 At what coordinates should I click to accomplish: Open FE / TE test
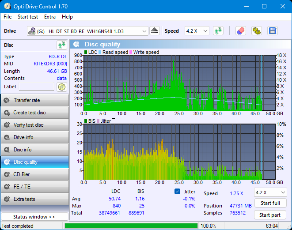coord(35,187)
